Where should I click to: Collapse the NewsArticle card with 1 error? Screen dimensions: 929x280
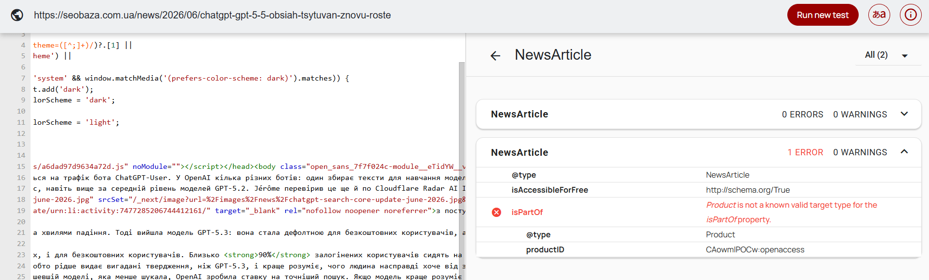tap(904, 152)
